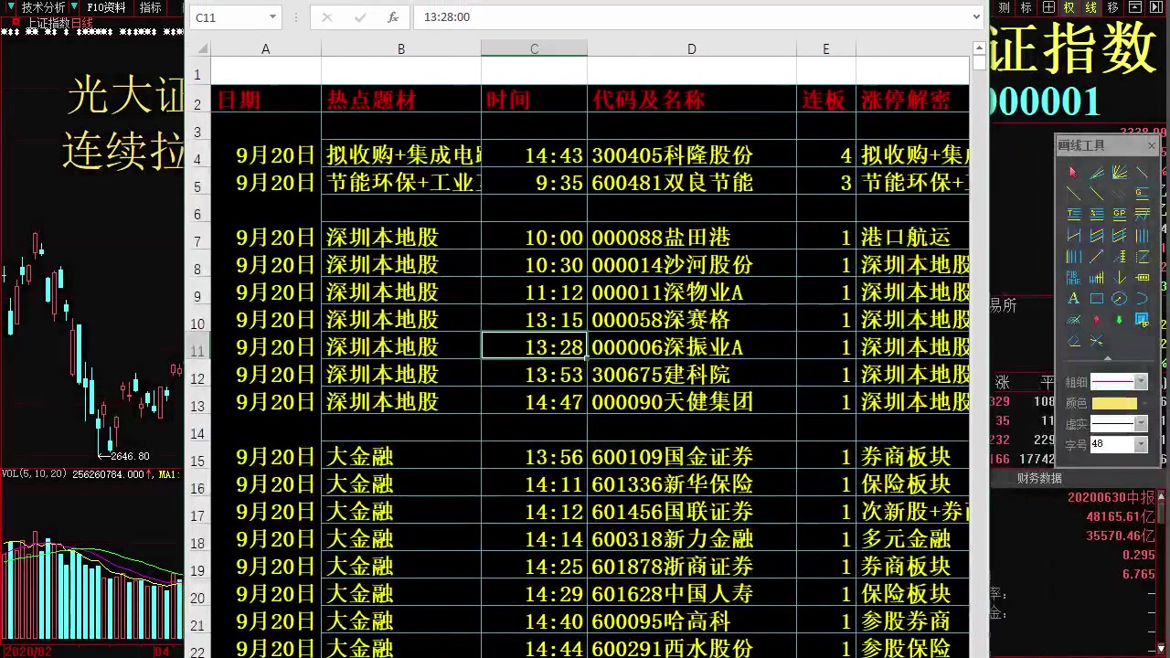This screenshot has height=658, width=1170.
Task: Select cell with 港口航运
Action: pyautogui.click(x=912, y=238)
